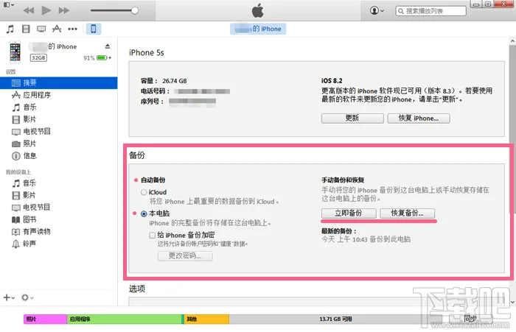Viewport: 516px width, 332px height.
Task: Open the Music library icon in toolbar
Action: 10,29
